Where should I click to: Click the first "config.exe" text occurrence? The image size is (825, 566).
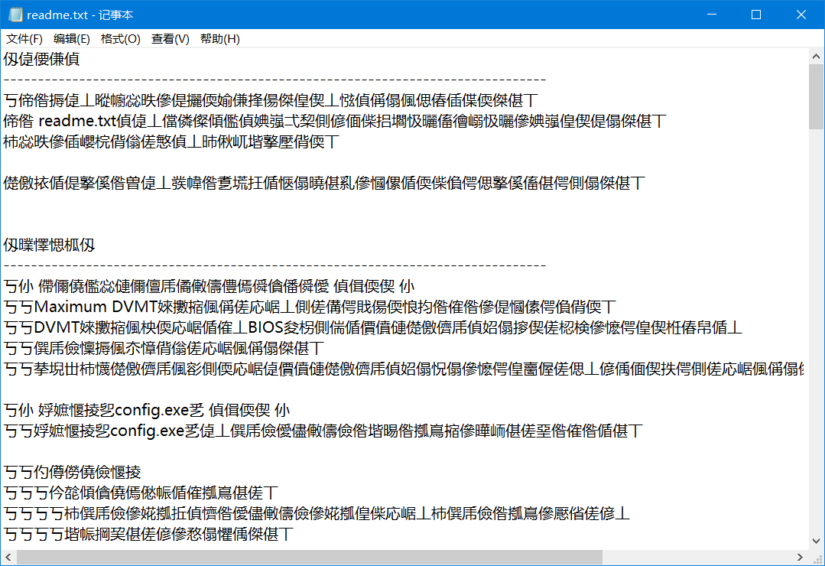click(151, 410)
